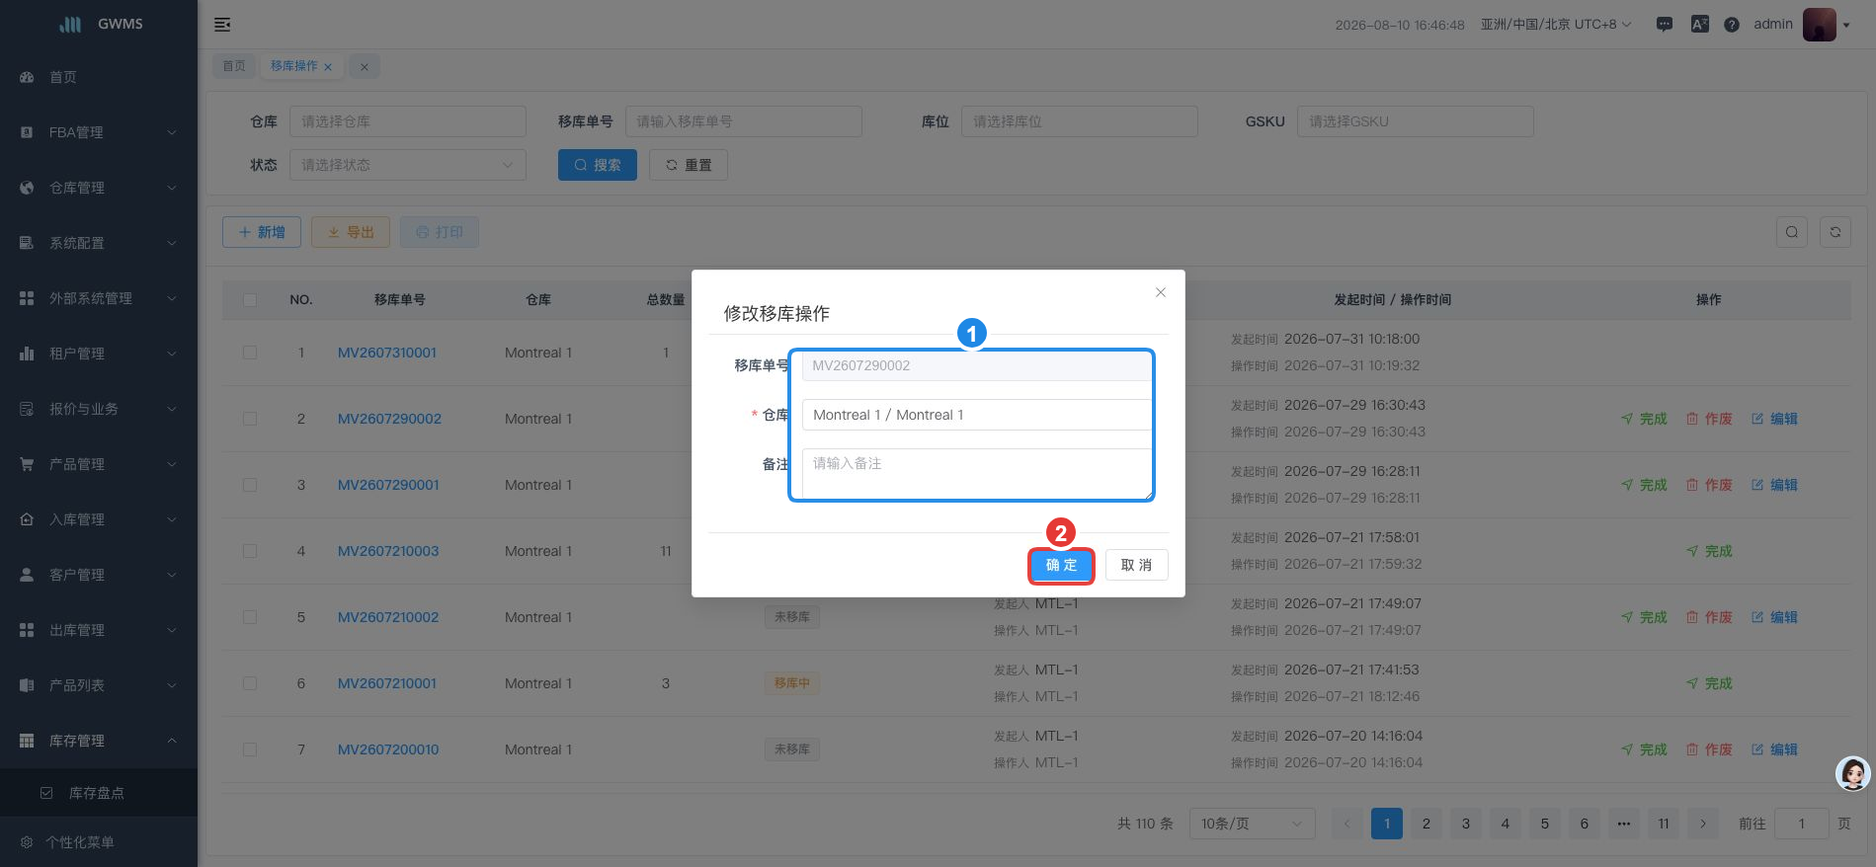Open 首页 in the sidebar
1876x867 pixels.
pyautogui.click(x=99, y=77)
